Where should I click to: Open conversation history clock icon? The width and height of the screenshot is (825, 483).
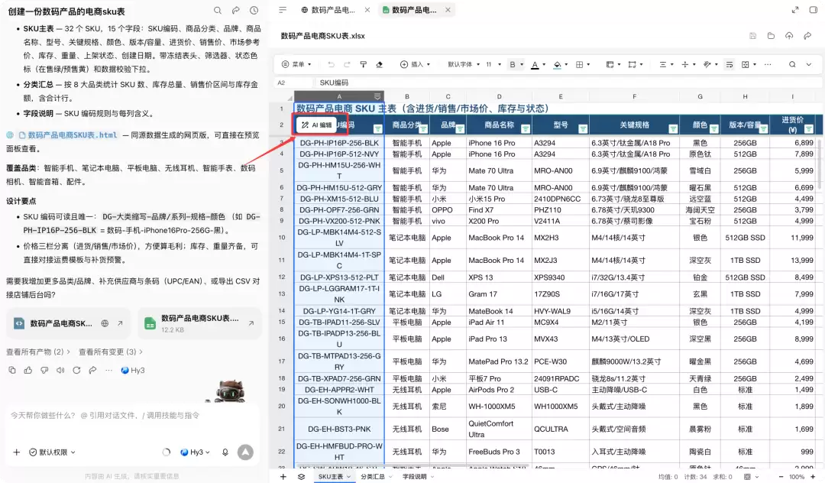pyautogui.click(x=254, y=11)
